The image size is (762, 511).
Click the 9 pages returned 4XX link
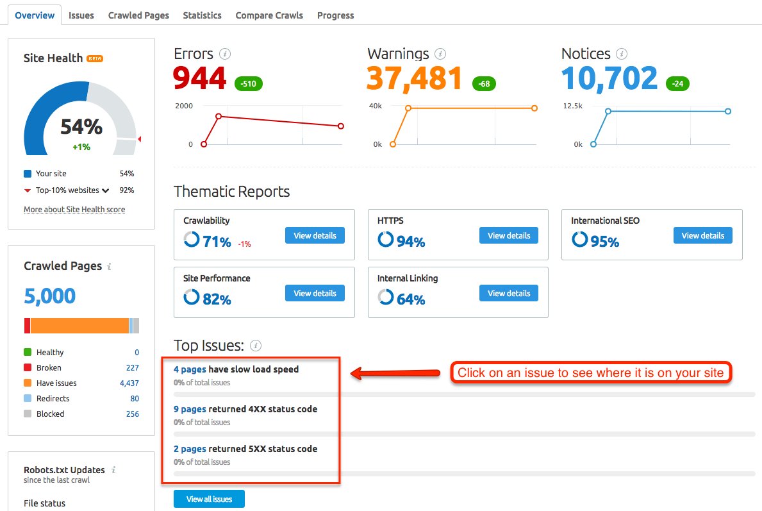[191, 408]
